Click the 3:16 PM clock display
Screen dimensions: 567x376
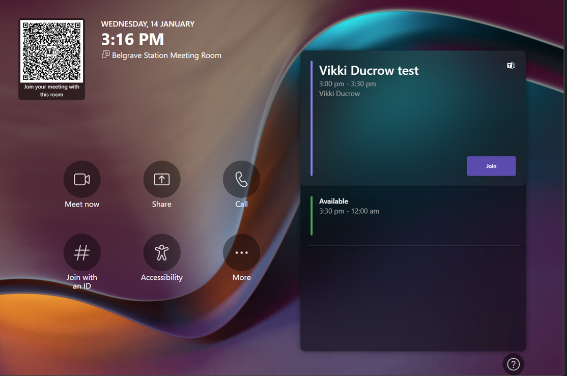132,39
